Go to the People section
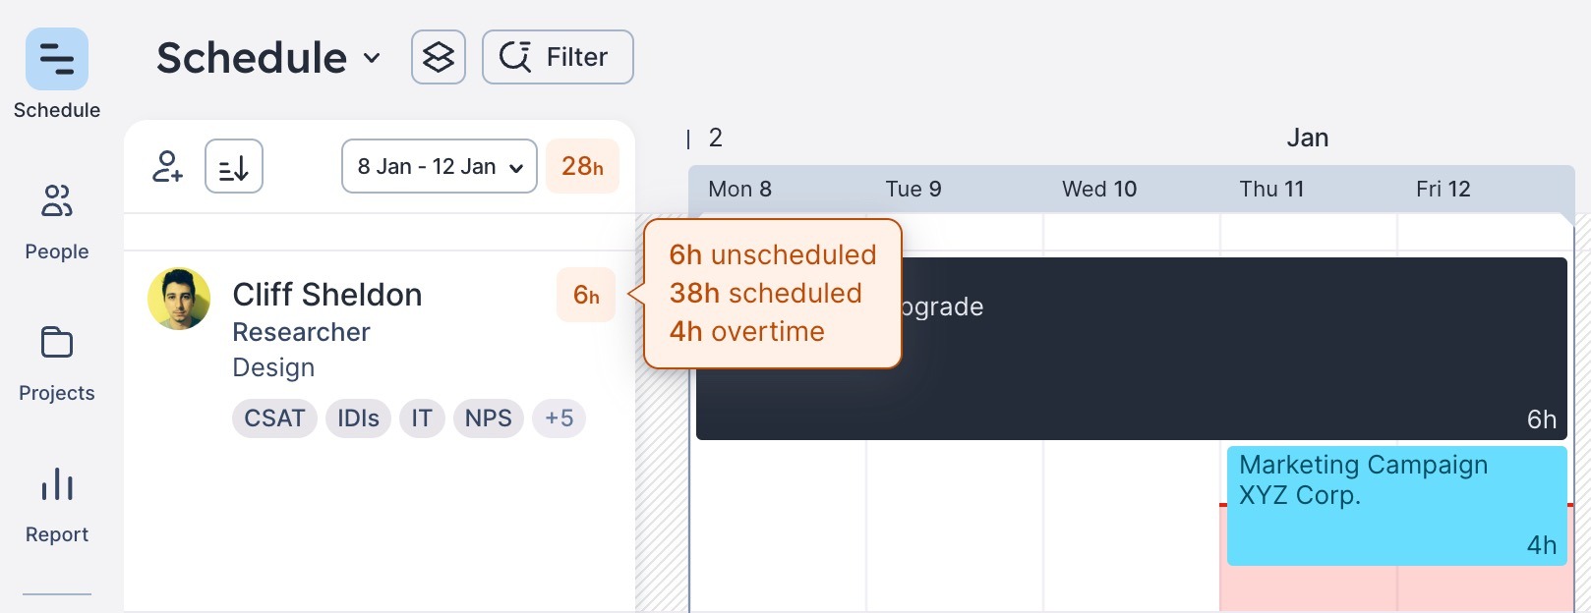 [x=57, y=201]
